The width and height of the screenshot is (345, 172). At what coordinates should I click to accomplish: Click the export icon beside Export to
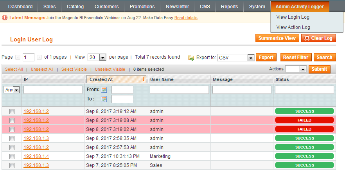point(191,58)
